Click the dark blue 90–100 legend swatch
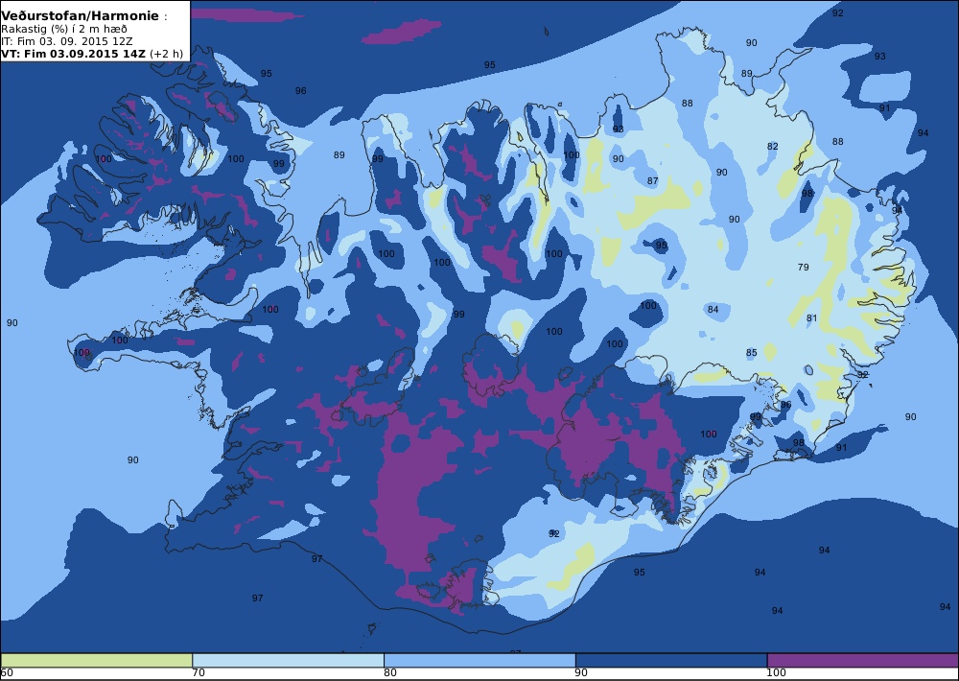Image resolution: width=959 pixels, height=681 pixels. (x=671, y=660)
